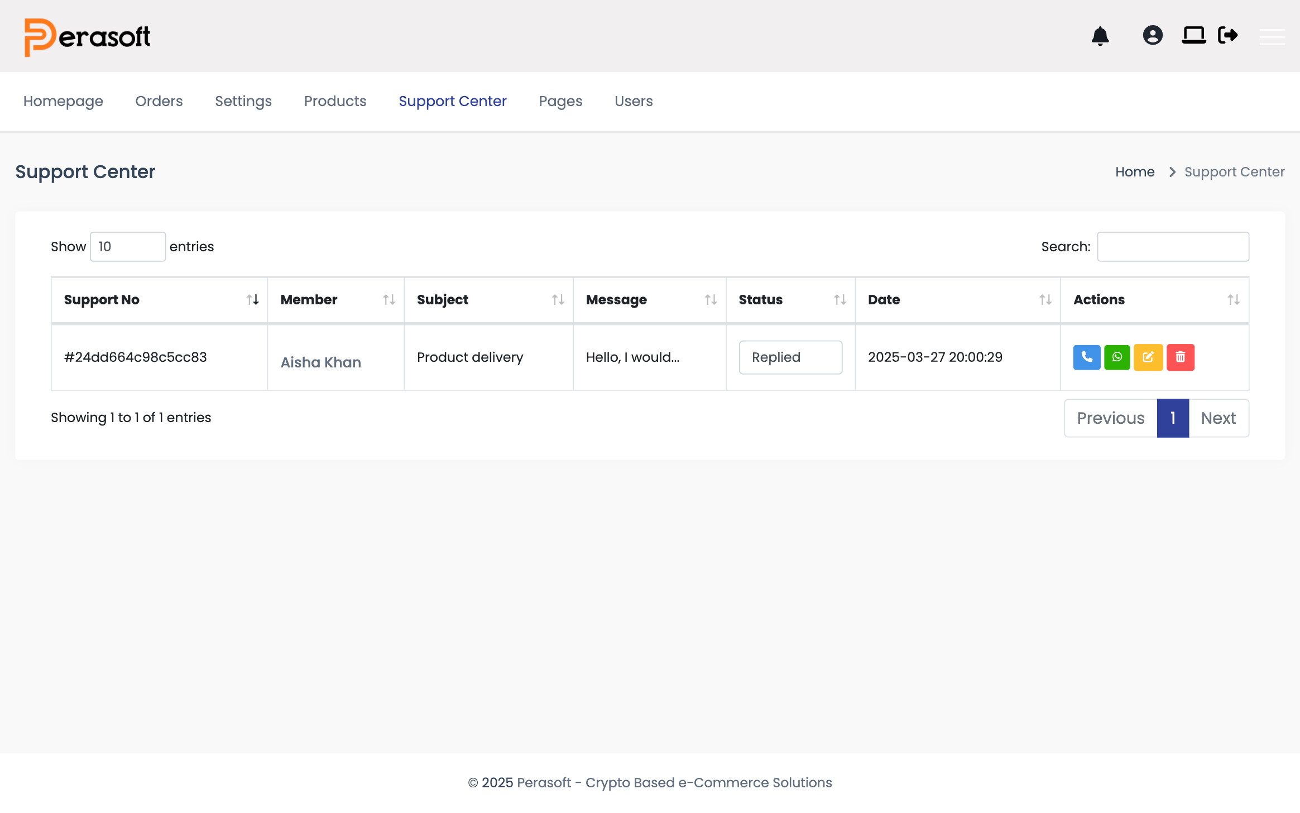
Task: Click the date 2025-03-27 20:00:29
Action: pyautogui.click(x=935, y=357)
